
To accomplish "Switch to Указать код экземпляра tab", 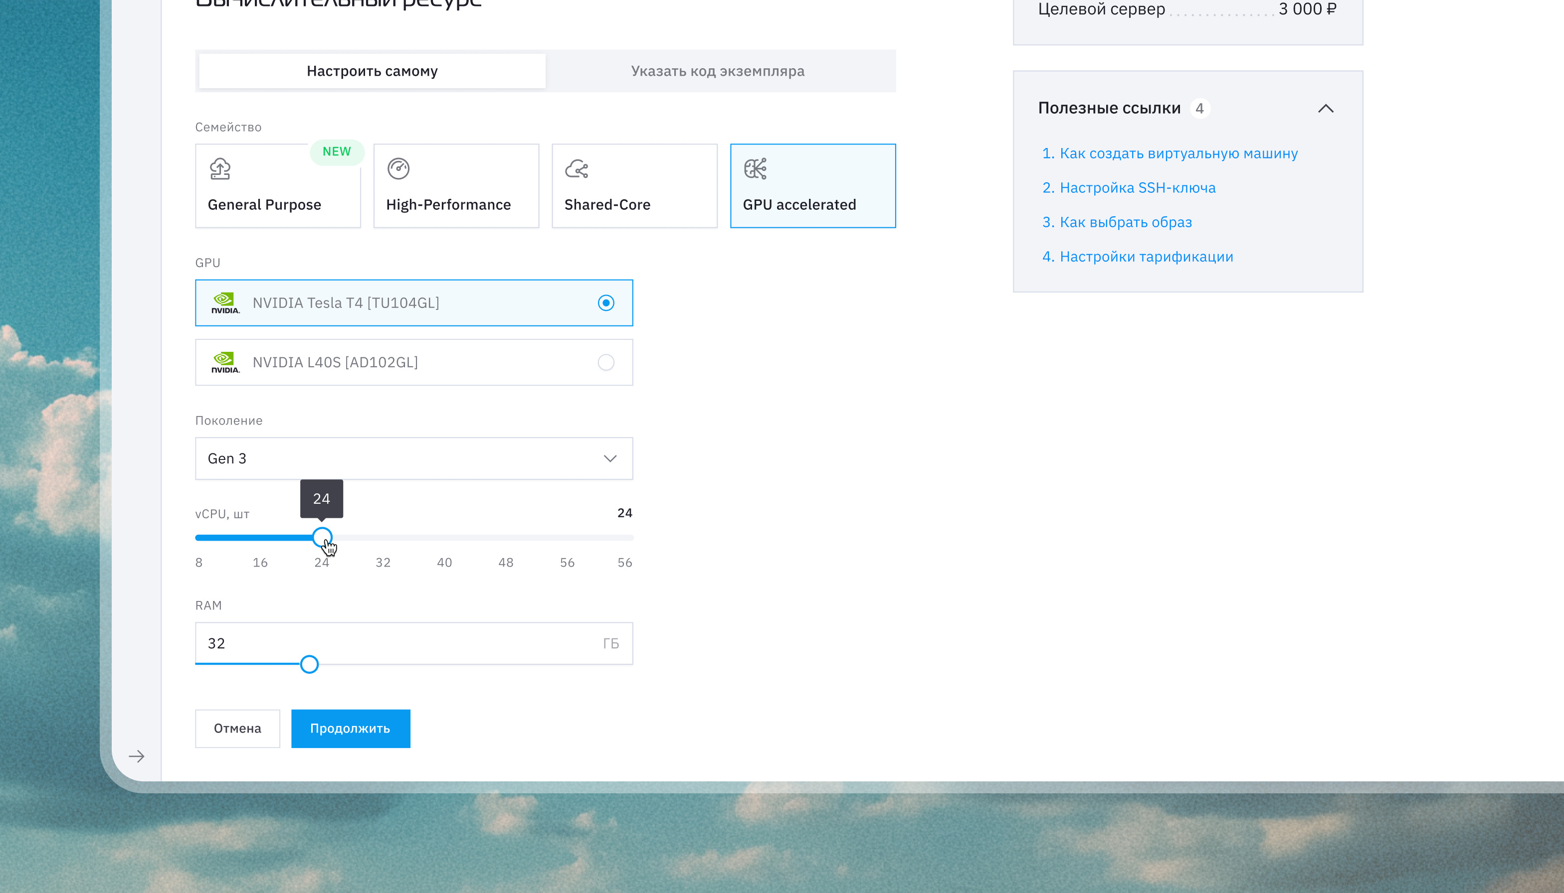I will pyautogui.click(x=718, y=71).
